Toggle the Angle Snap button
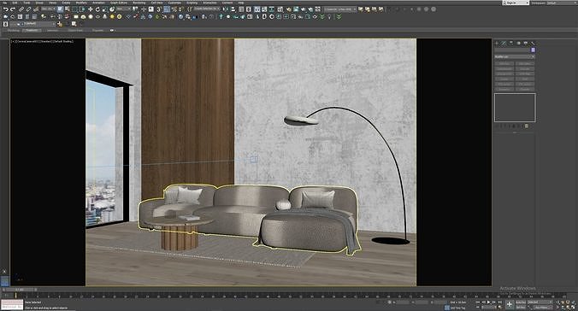The image size is (578, 311). (x=167, y=9)
